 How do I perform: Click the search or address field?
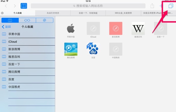point(88,6)
